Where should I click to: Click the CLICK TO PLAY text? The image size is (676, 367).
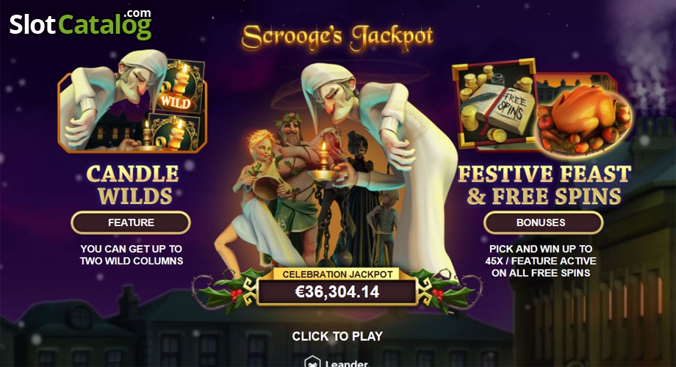click(x=337, y=336)
